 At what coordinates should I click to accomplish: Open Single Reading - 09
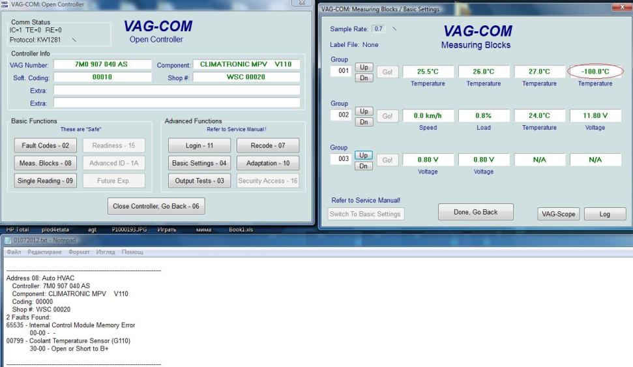point(40,181)
